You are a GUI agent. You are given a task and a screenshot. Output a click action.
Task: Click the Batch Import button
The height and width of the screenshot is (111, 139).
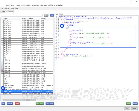pos(50,104)
